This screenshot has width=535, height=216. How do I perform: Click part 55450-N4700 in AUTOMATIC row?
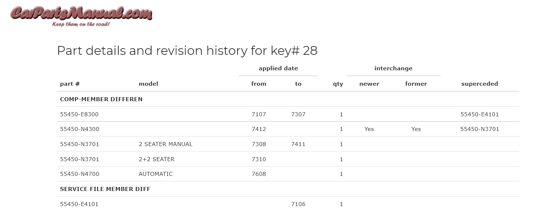click(x=80, y=174)
